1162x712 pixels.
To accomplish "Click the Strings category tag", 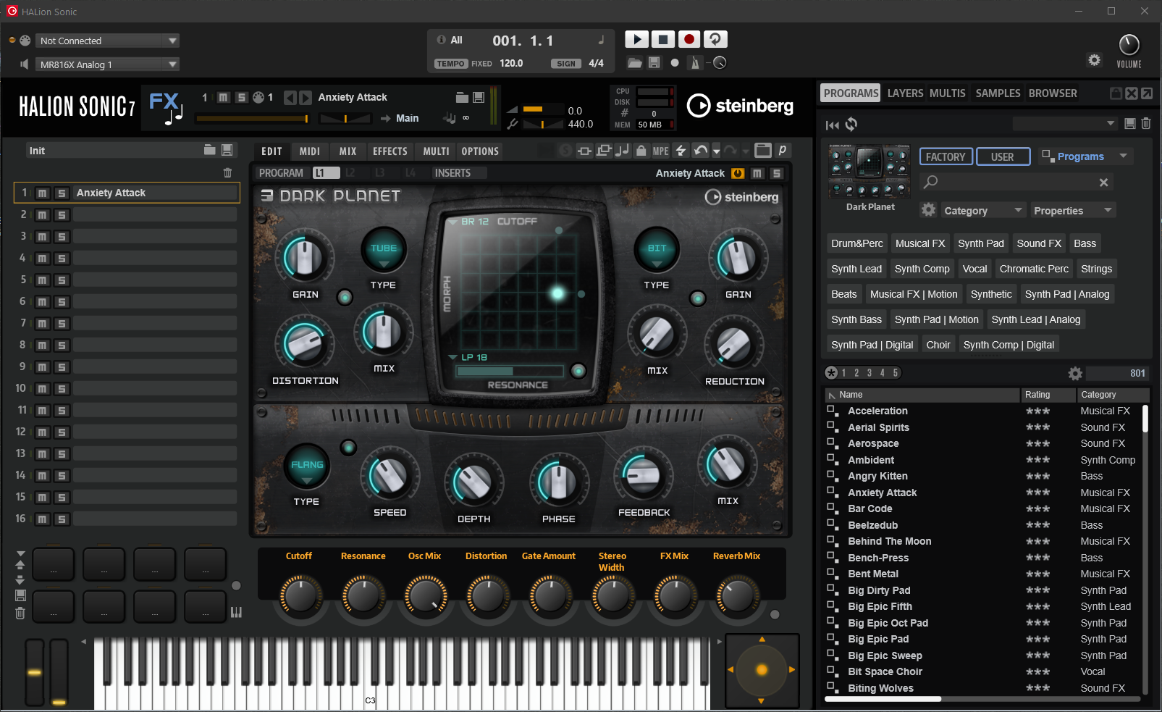I will pos(1096,269).
